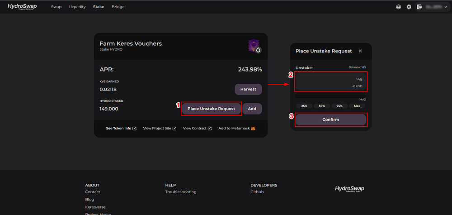Close the Place Unstake Request dialog

(x=360, y=51)
